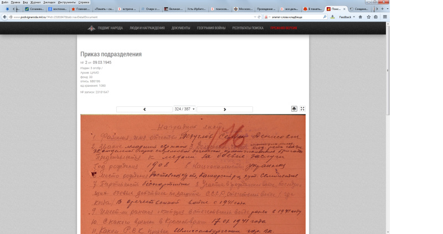This screenshot has height=234, width=443.
Task: Switch to the В память... tab
Action: pyautogui.click(x=312, y=9)
